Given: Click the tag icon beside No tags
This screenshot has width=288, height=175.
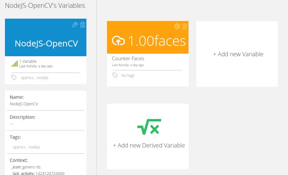Looking at the screenshot, I should click(115, 75).
